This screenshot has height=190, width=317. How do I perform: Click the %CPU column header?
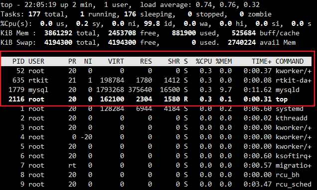coord(203,61)
